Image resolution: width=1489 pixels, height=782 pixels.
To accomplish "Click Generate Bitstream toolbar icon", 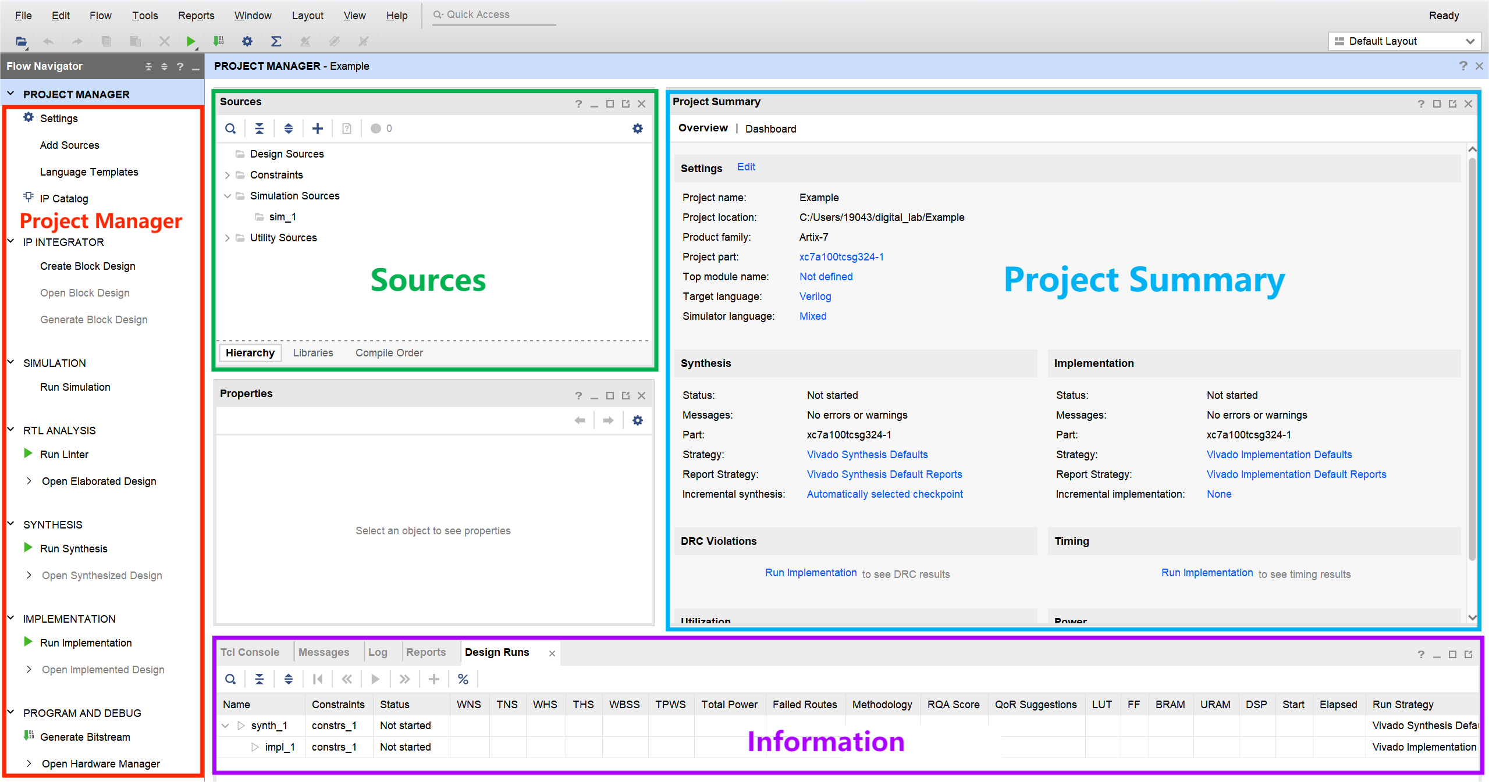I will pyautogui.click(x=218, y=41).
